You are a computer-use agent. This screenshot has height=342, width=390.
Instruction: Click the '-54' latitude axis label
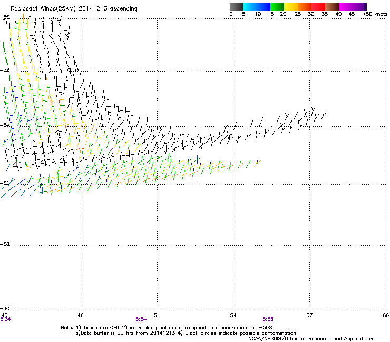click(x=5, y=125)
